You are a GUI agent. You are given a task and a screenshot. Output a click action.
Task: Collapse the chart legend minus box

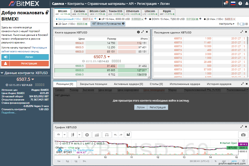(57, 143)
